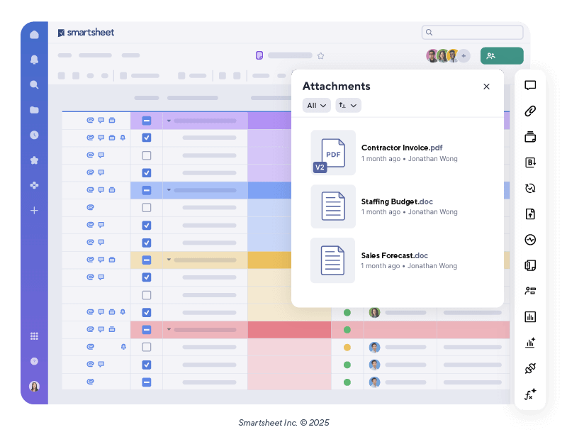Collapse the expanded blue parent row
The height and width of the screenshot is (437, 567).
click(x=168, y=189)
